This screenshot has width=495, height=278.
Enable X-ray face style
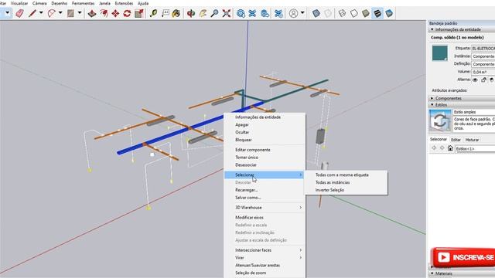(x=316, y=13)
